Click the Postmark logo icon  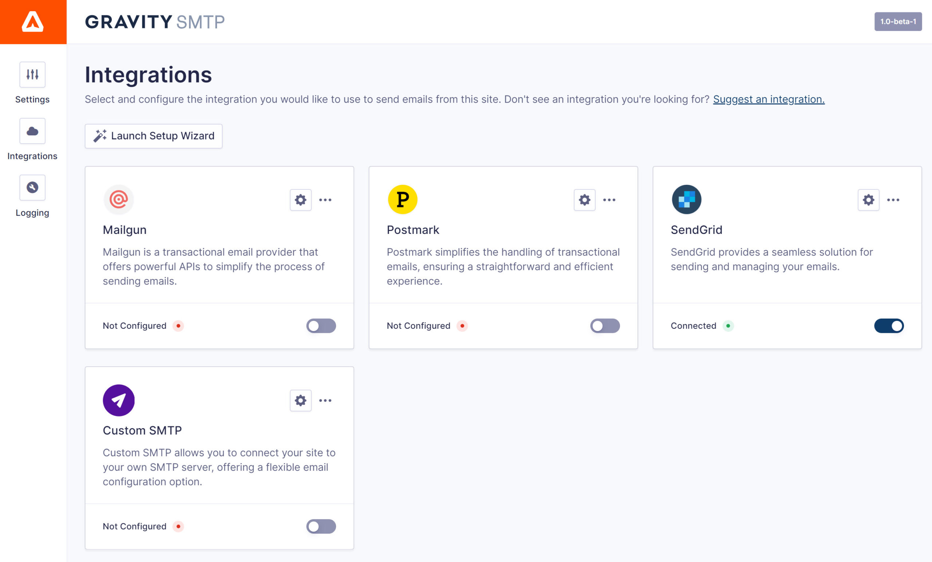pos(402,200)
